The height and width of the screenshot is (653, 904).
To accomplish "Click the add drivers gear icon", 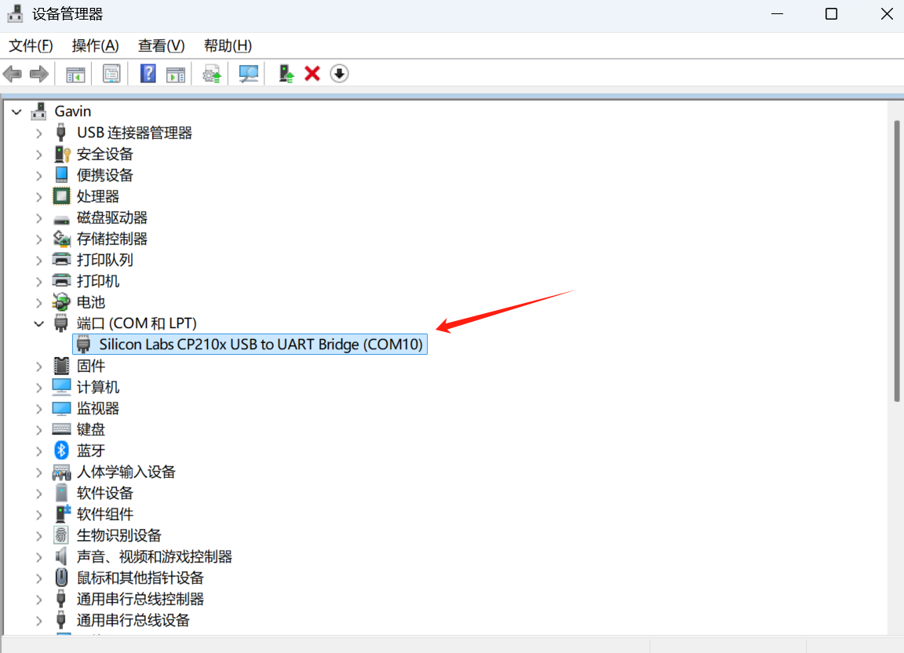I will pyautogui.click(x=212, y=74).
